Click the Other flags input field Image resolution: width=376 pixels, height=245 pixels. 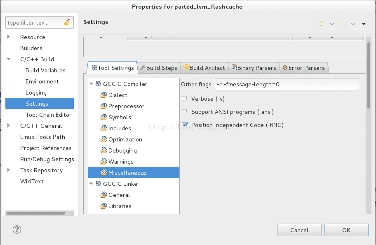287,84
